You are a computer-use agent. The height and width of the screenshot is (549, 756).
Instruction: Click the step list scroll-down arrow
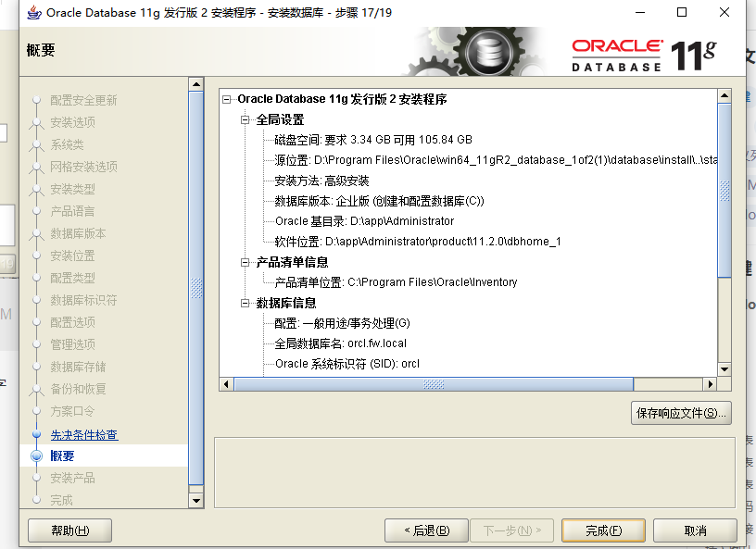click(x=196, y=500)
